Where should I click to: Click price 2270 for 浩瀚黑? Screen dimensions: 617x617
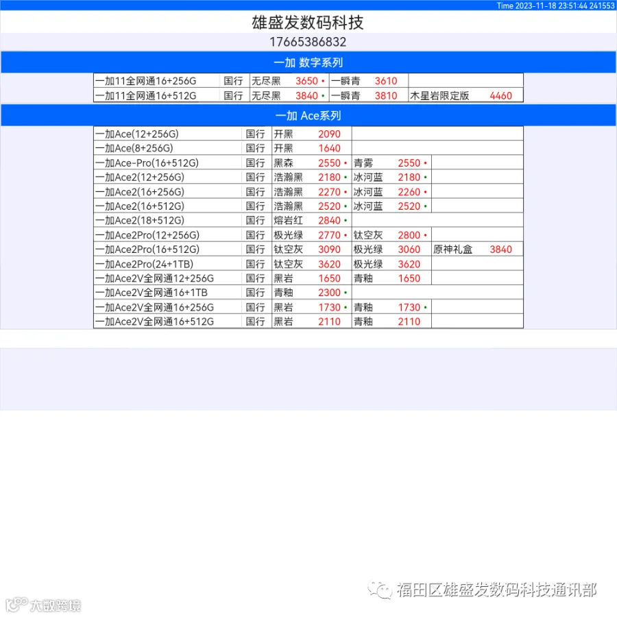(x=329, y=192)
